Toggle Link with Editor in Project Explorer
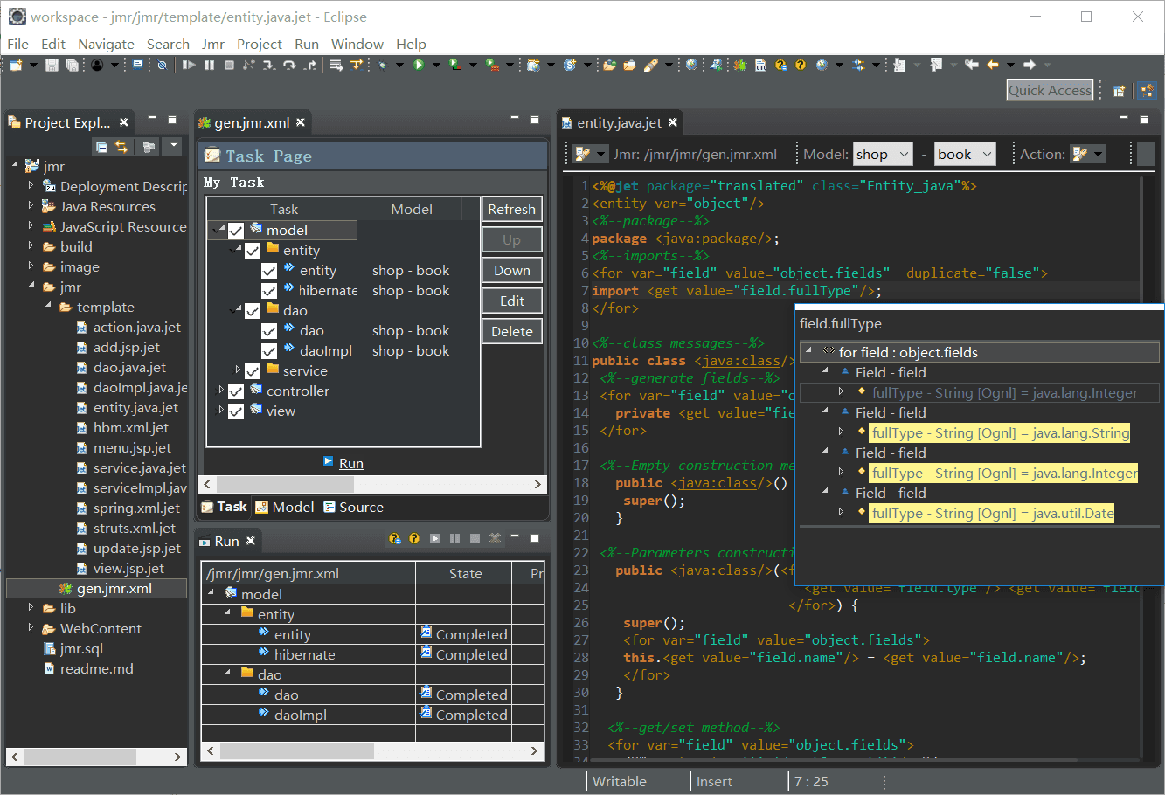The image size is (1165, 795). coord(121,147)
